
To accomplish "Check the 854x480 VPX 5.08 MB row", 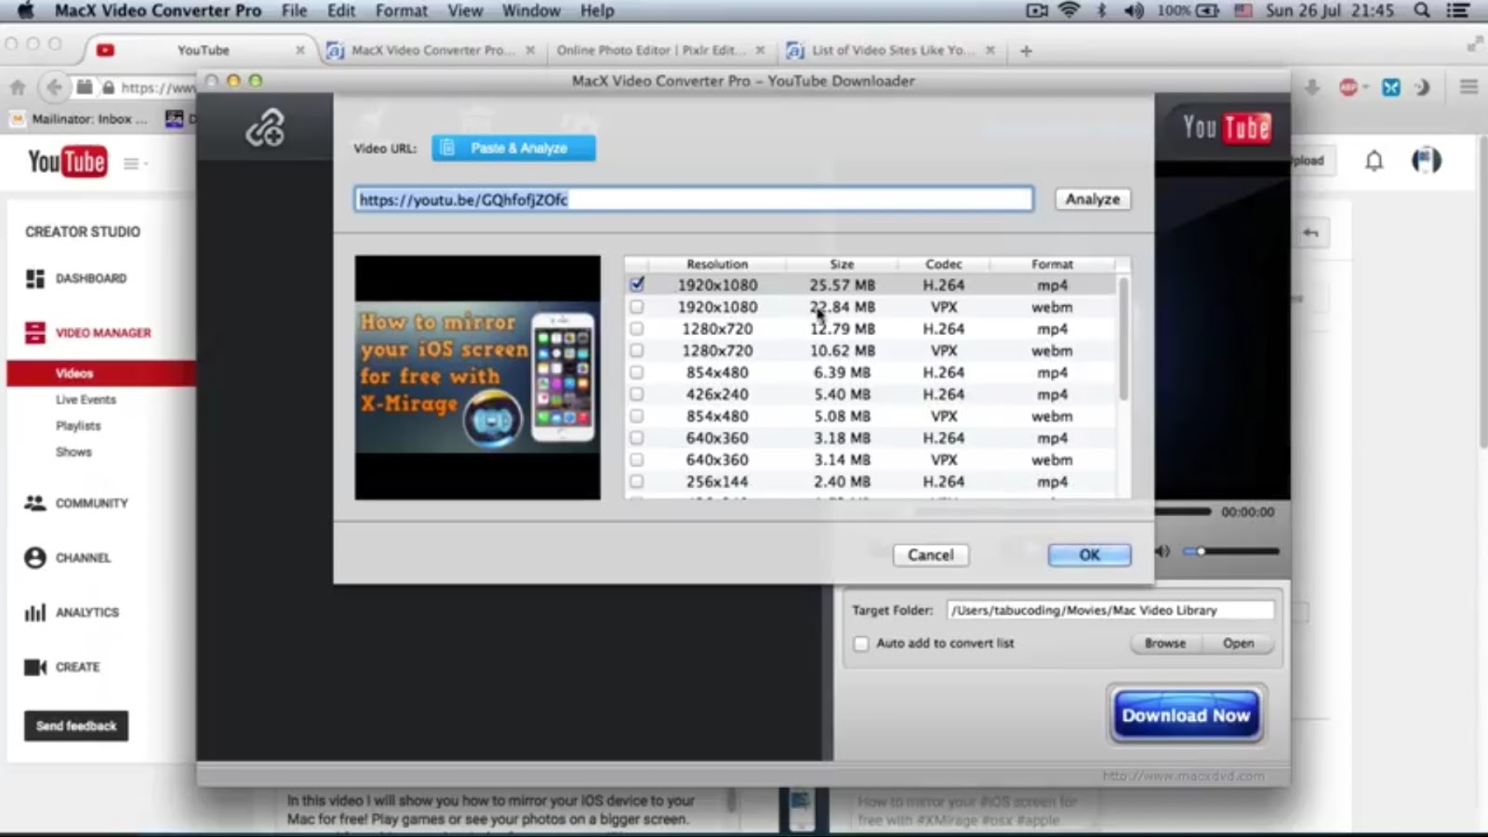I will click(x=636, y=416).
